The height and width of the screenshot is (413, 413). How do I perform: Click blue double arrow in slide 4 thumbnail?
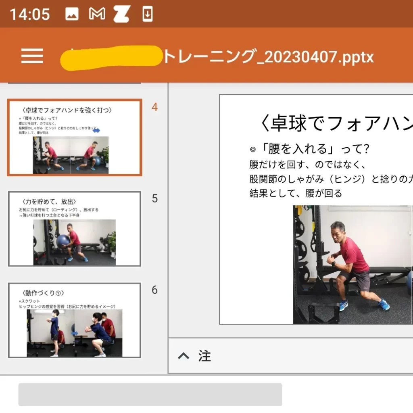point(96,131)
